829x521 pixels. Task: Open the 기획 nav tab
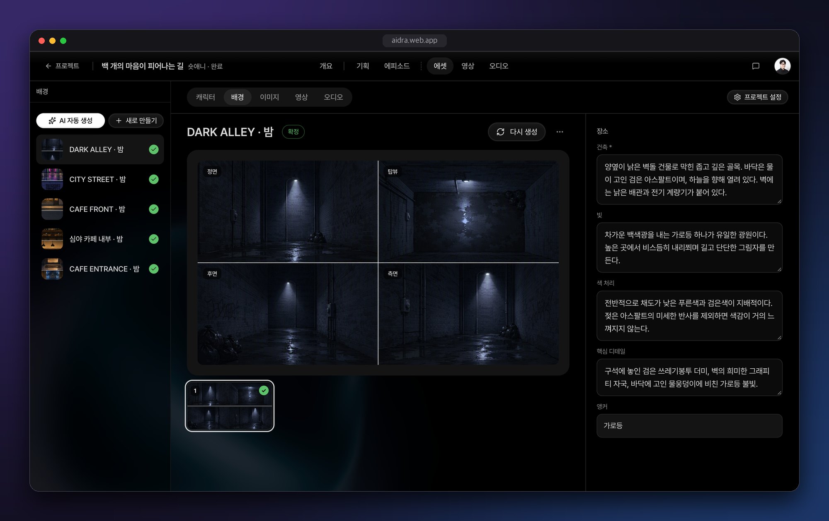(363, 66)
